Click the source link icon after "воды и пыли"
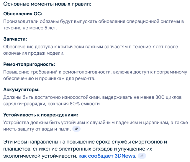 point(76,129)
